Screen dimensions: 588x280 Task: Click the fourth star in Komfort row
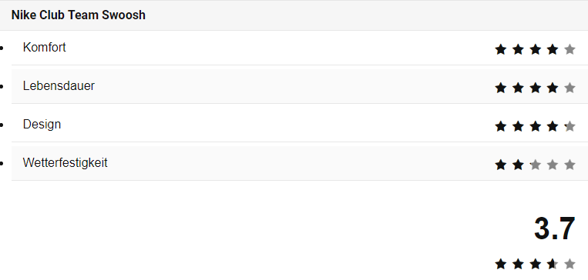click(553, 49)
